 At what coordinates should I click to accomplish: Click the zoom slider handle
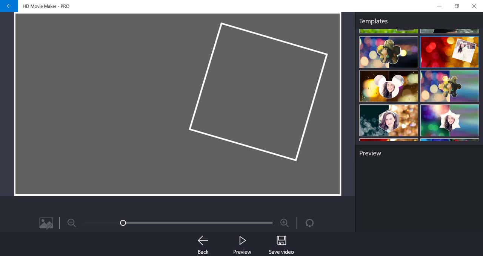[x=123, y=223]
